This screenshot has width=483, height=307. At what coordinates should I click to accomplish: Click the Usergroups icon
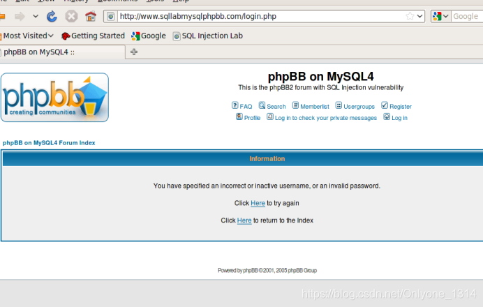339,105
